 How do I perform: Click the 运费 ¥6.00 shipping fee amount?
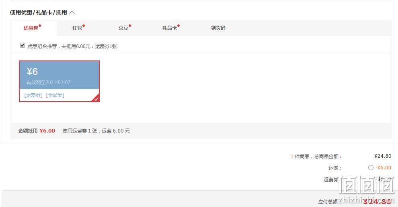384,168
